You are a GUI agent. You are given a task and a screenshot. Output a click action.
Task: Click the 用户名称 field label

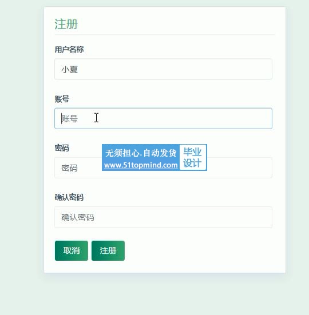[x=69, y=49]
